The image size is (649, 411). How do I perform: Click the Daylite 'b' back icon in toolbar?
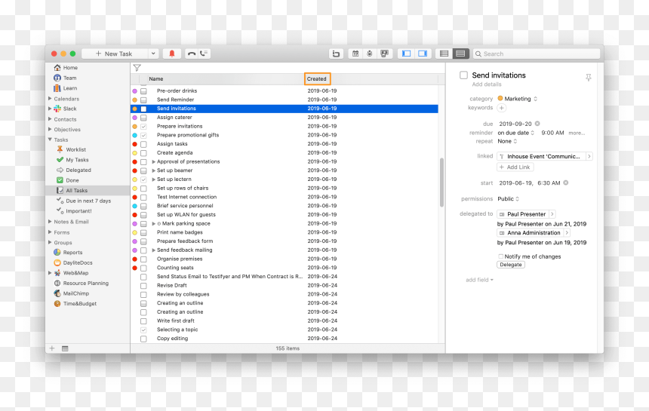pos(336,54)
